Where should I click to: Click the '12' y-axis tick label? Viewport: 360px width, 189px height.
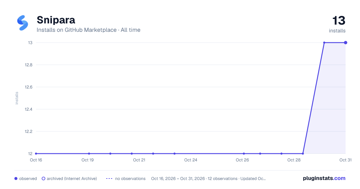point(30,154)
